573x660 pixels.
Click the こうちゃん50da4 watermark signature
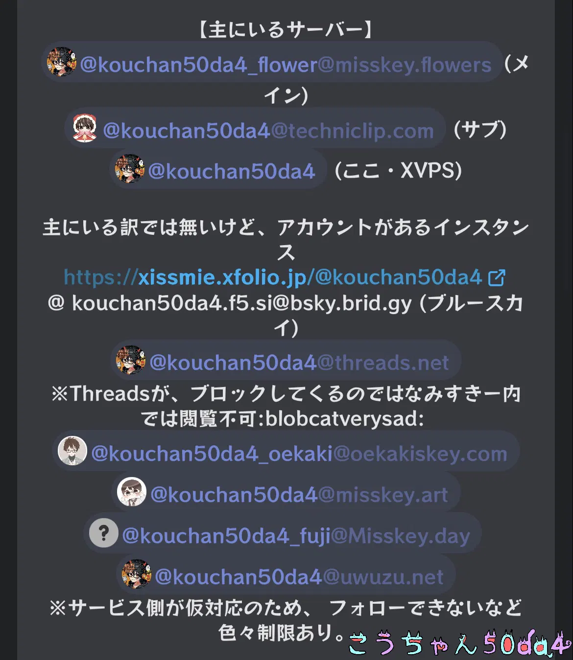pos(459,643)
